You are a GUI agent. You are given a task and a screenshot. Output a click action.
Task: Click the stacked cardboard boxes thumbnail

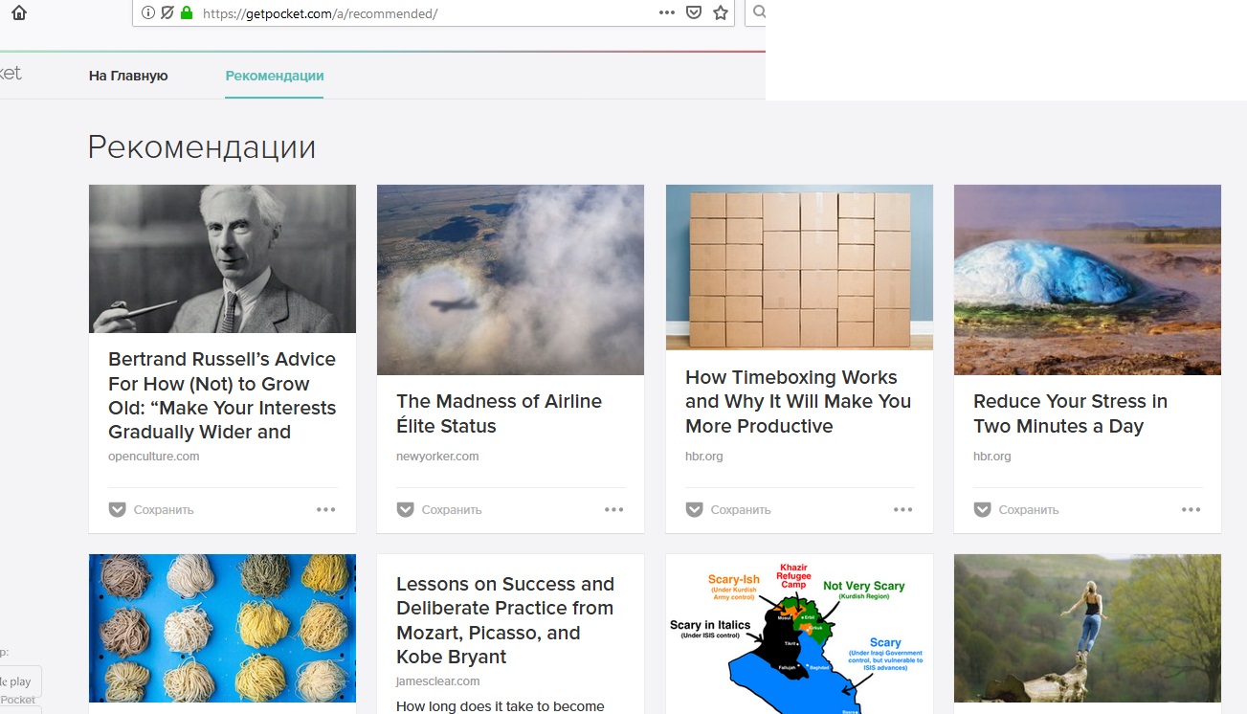pyautogui.click(x=799, y=268)
